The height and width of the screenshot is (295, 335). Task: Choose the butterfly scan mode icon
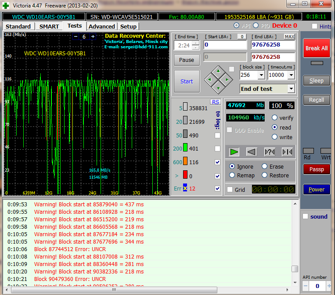287,152
